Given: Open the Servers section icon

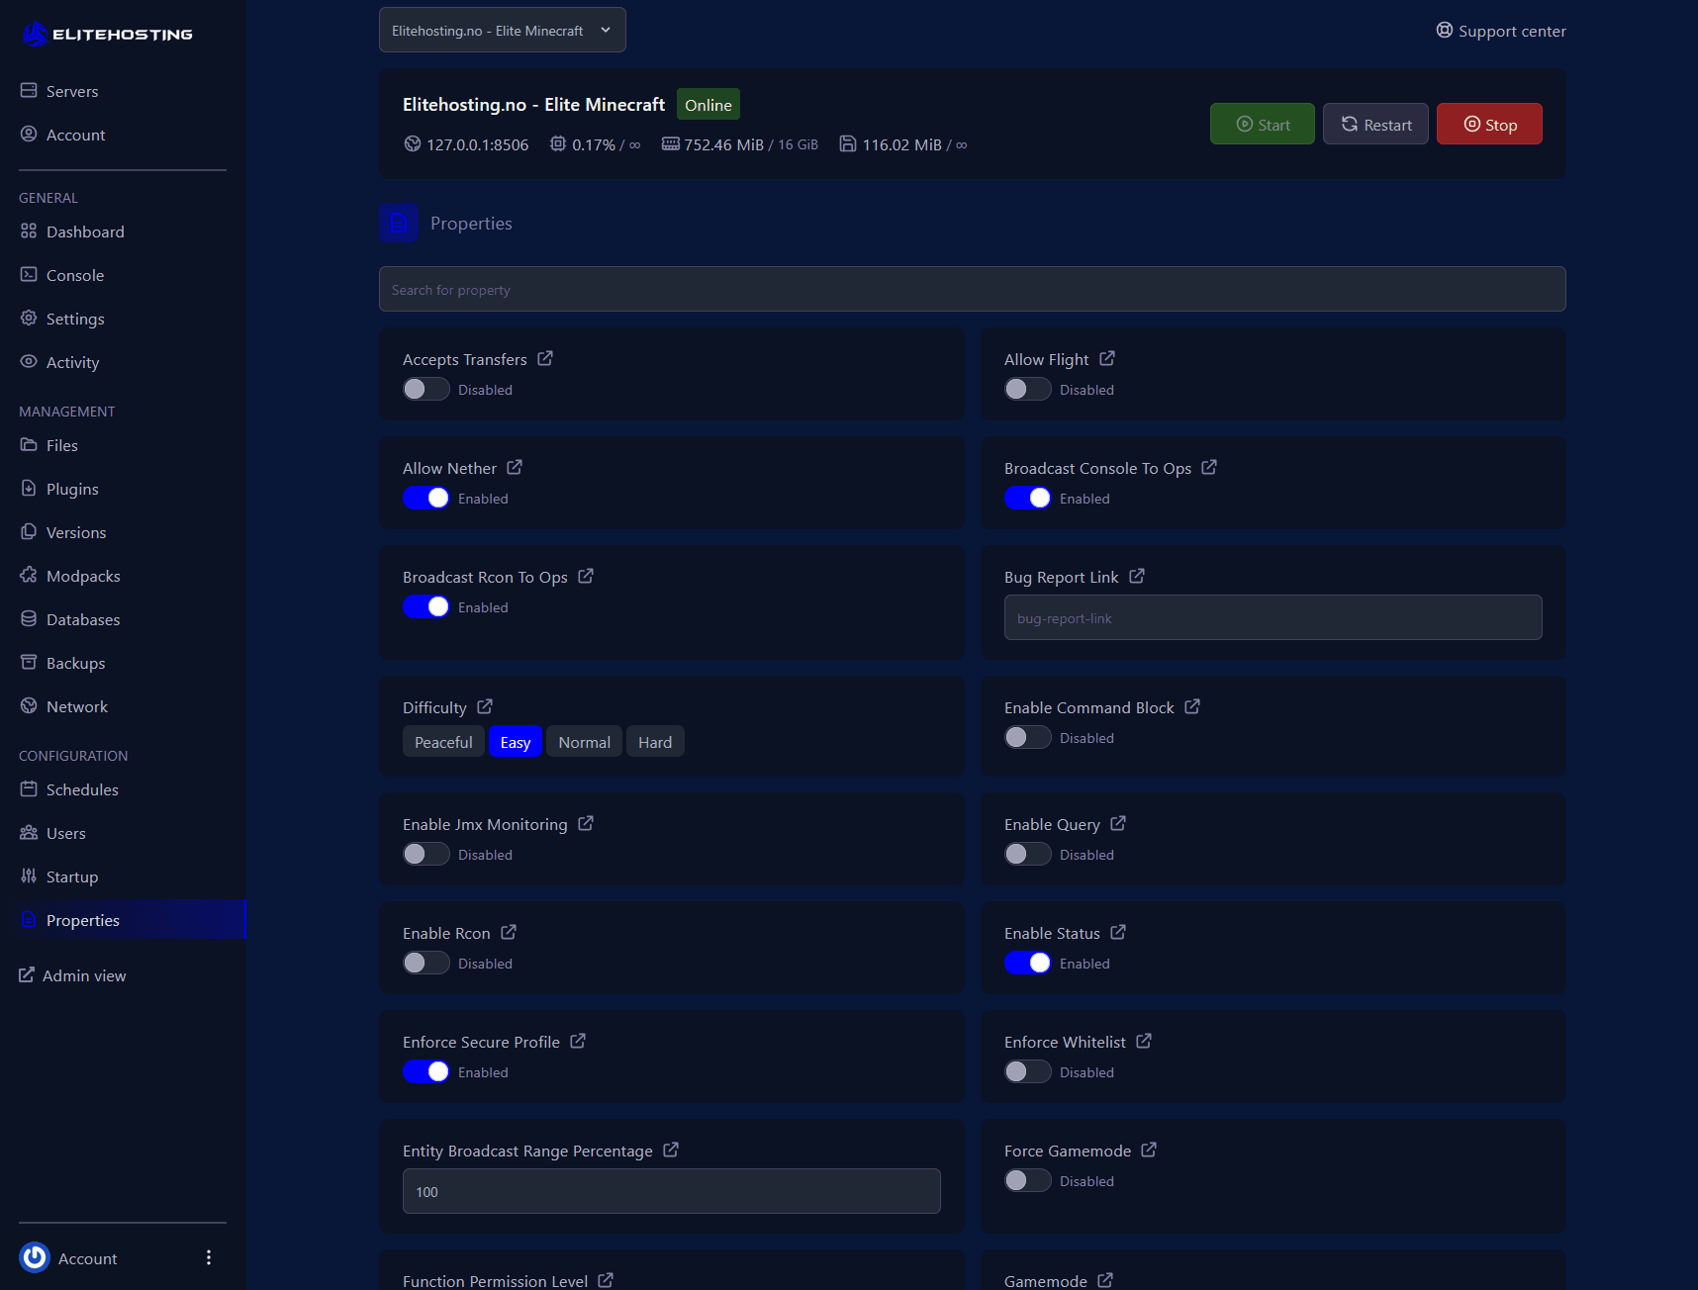Looking at the screenshot, I should pyautogui.click(x=30, y=90).
